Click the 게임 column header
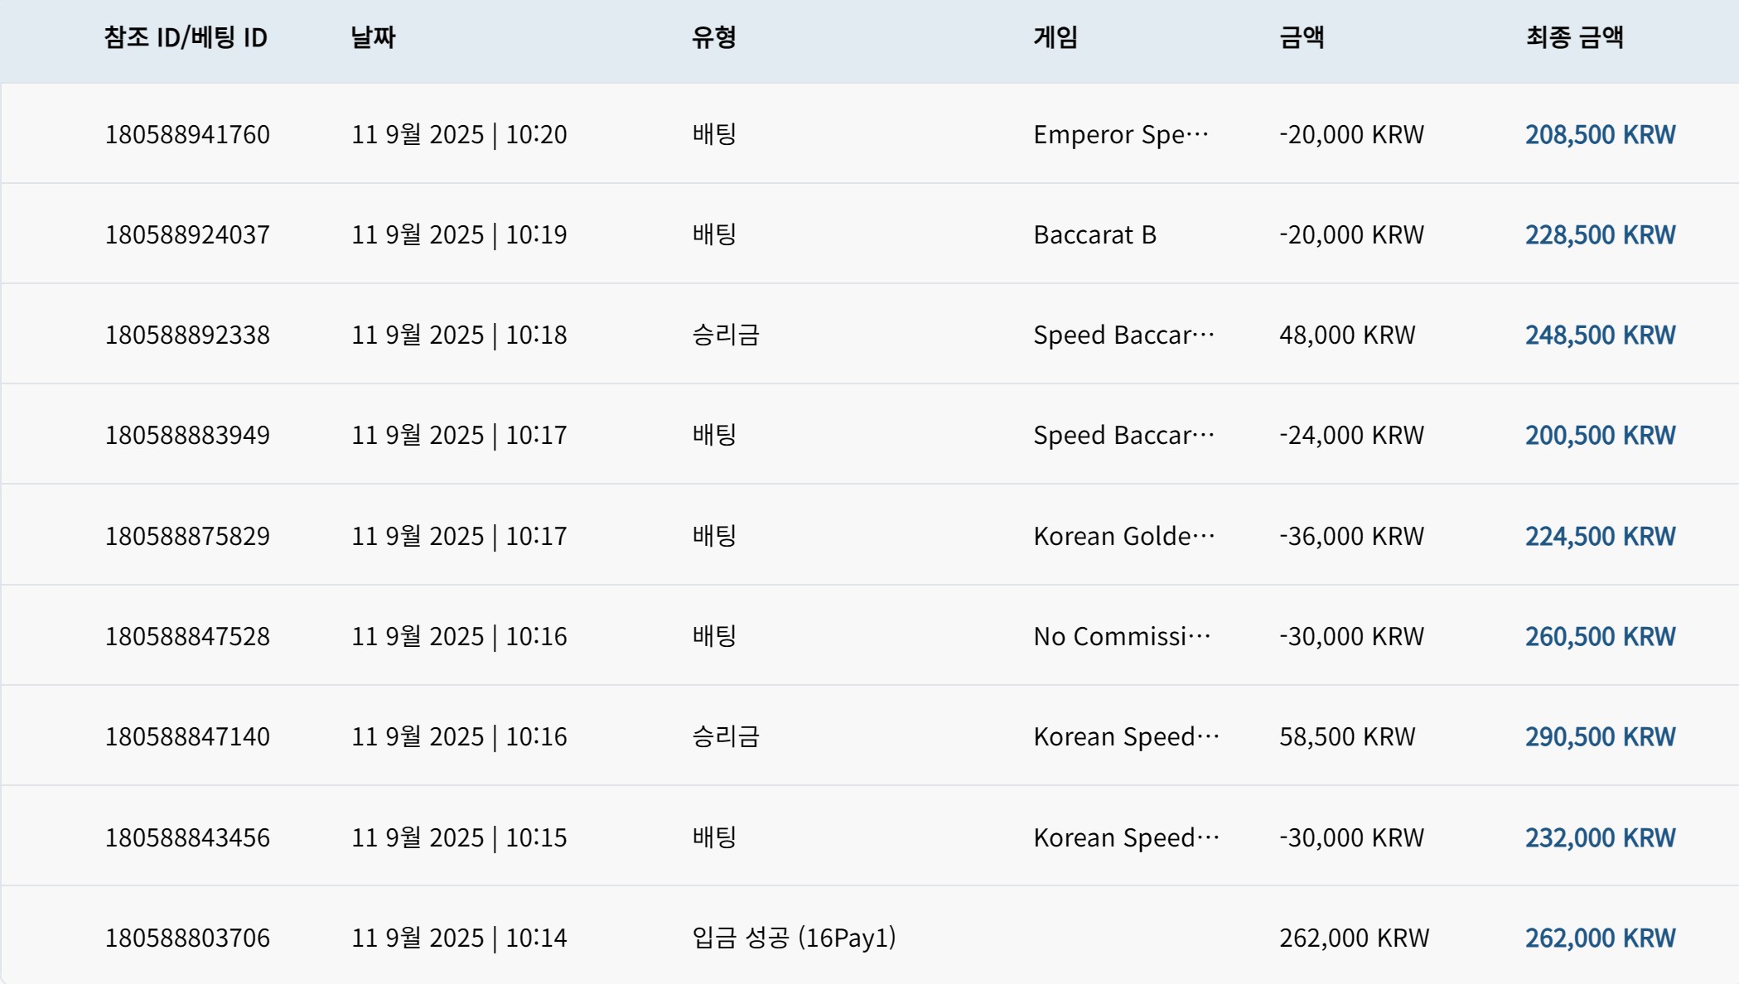Viewport: 1739px width, 984px height. (x=1055, y=37)
